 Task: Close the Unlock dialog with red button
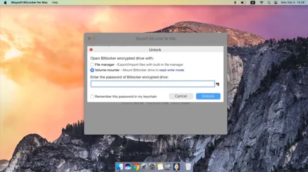91,50
